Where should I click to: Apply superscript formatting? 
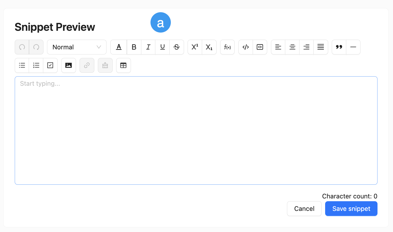195,47
